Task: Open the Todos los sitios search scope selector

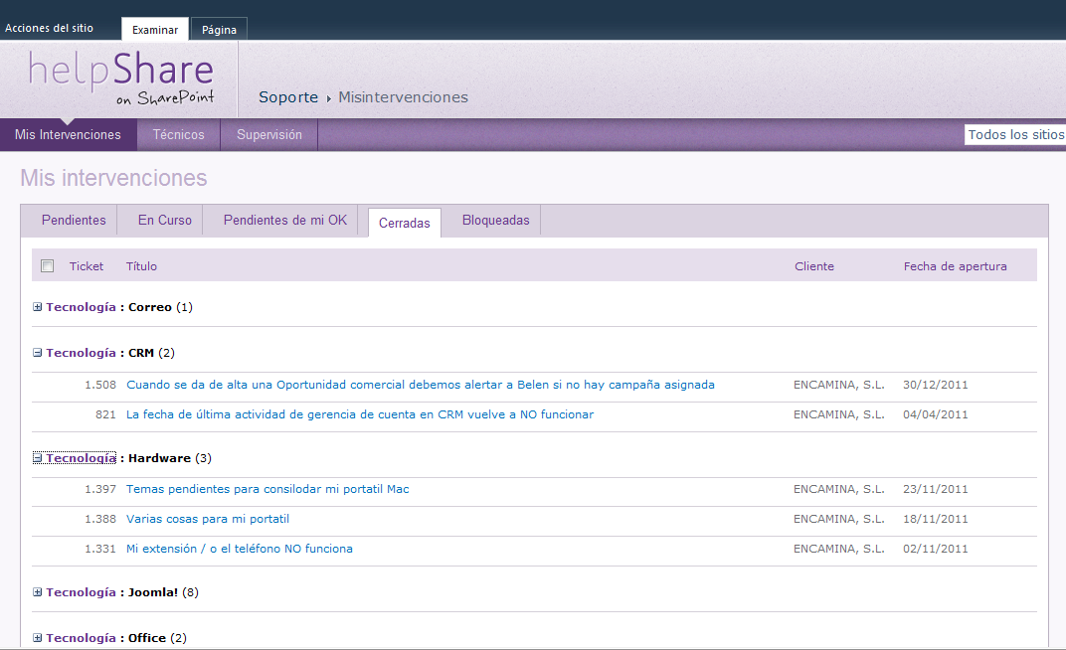Action: (x=1014, y=133)
